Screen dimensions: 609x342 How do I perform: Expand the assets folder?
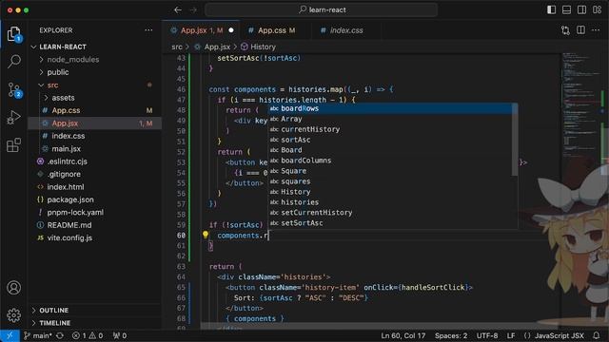63,98
